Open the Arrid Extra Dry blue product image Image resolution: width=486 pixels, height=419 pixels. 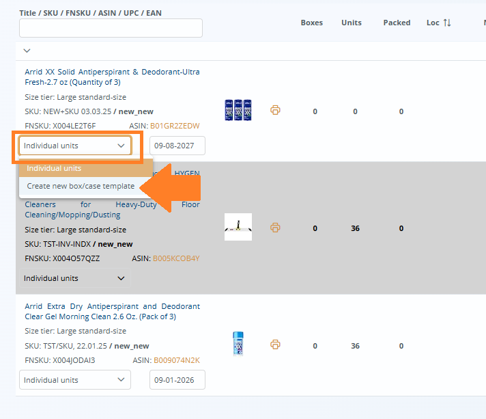(x=238, y=344)
